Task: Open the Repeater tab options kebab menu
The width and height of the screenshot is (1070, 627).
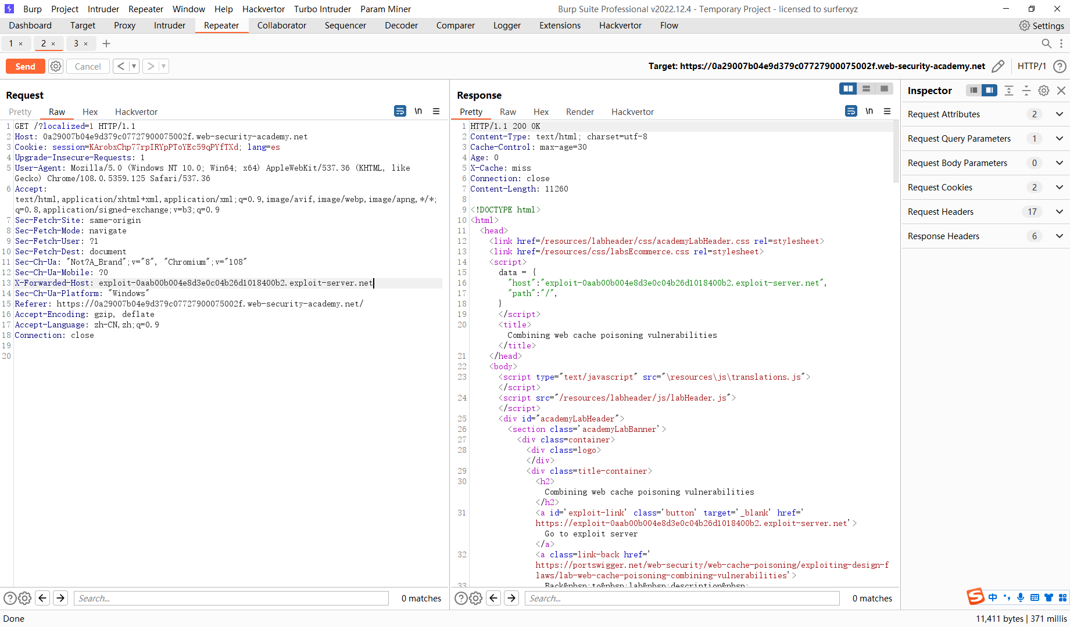Action: point(1061,44)
